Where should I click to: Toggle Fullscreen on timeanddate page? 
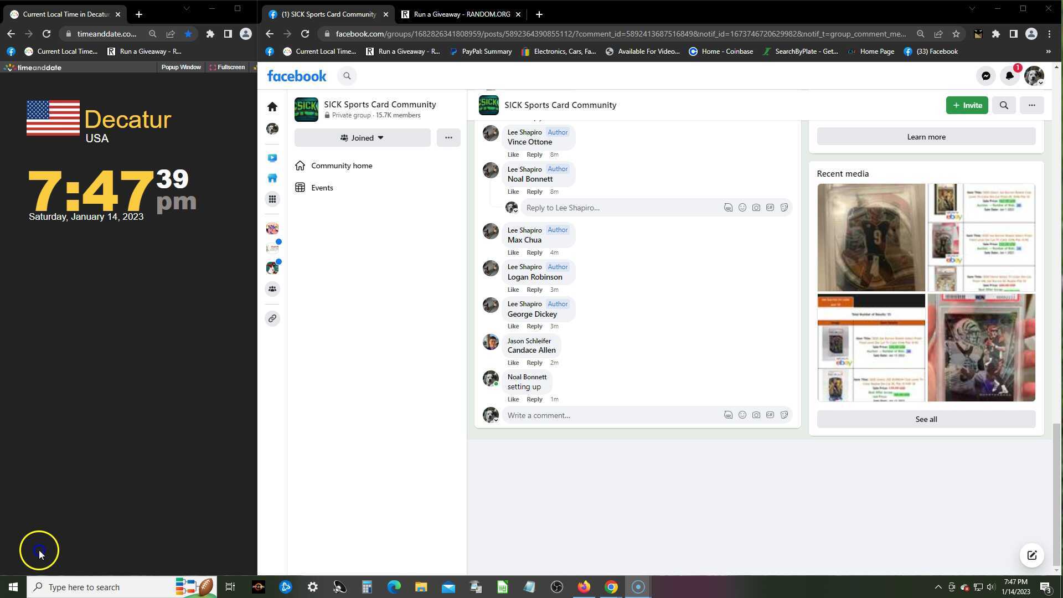(x=227, y=67)
